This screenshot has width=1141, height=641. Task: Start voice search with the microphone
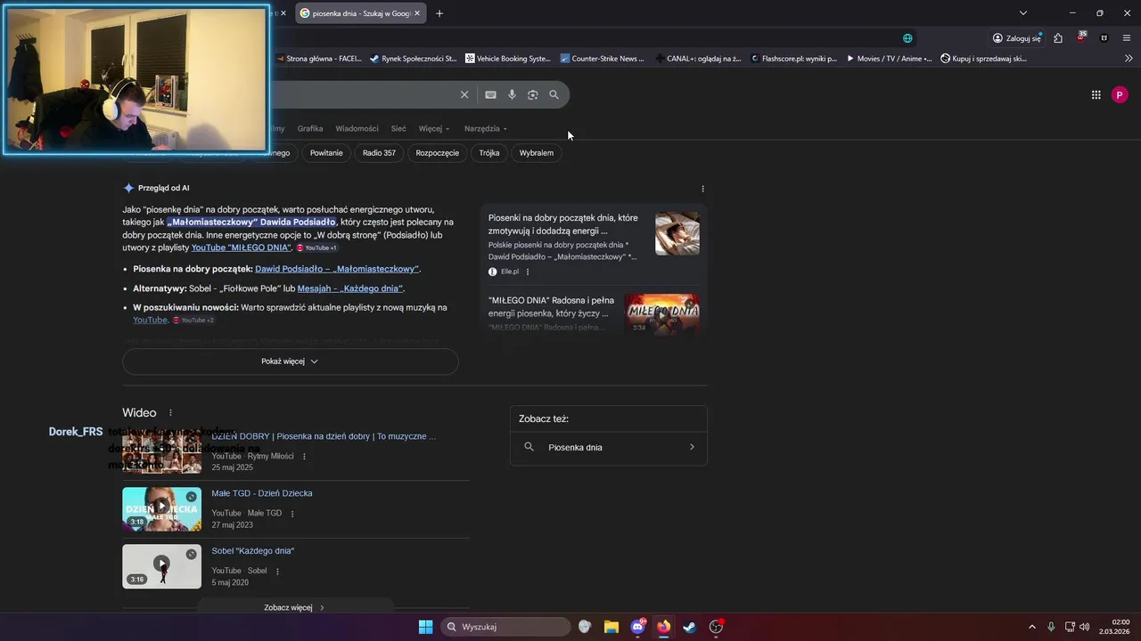pos(512,94)
